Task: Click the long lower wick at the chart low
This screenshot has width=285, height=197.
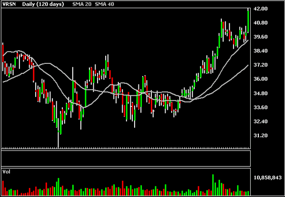Action: (59, 139)
